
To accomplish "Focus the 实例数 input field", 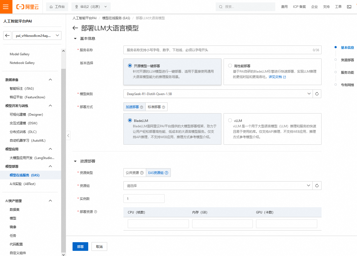I will (144, 199).
